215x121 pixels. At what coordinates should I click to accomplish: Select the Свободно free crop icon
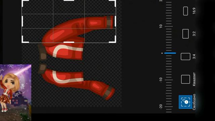[x=185, y=102]
